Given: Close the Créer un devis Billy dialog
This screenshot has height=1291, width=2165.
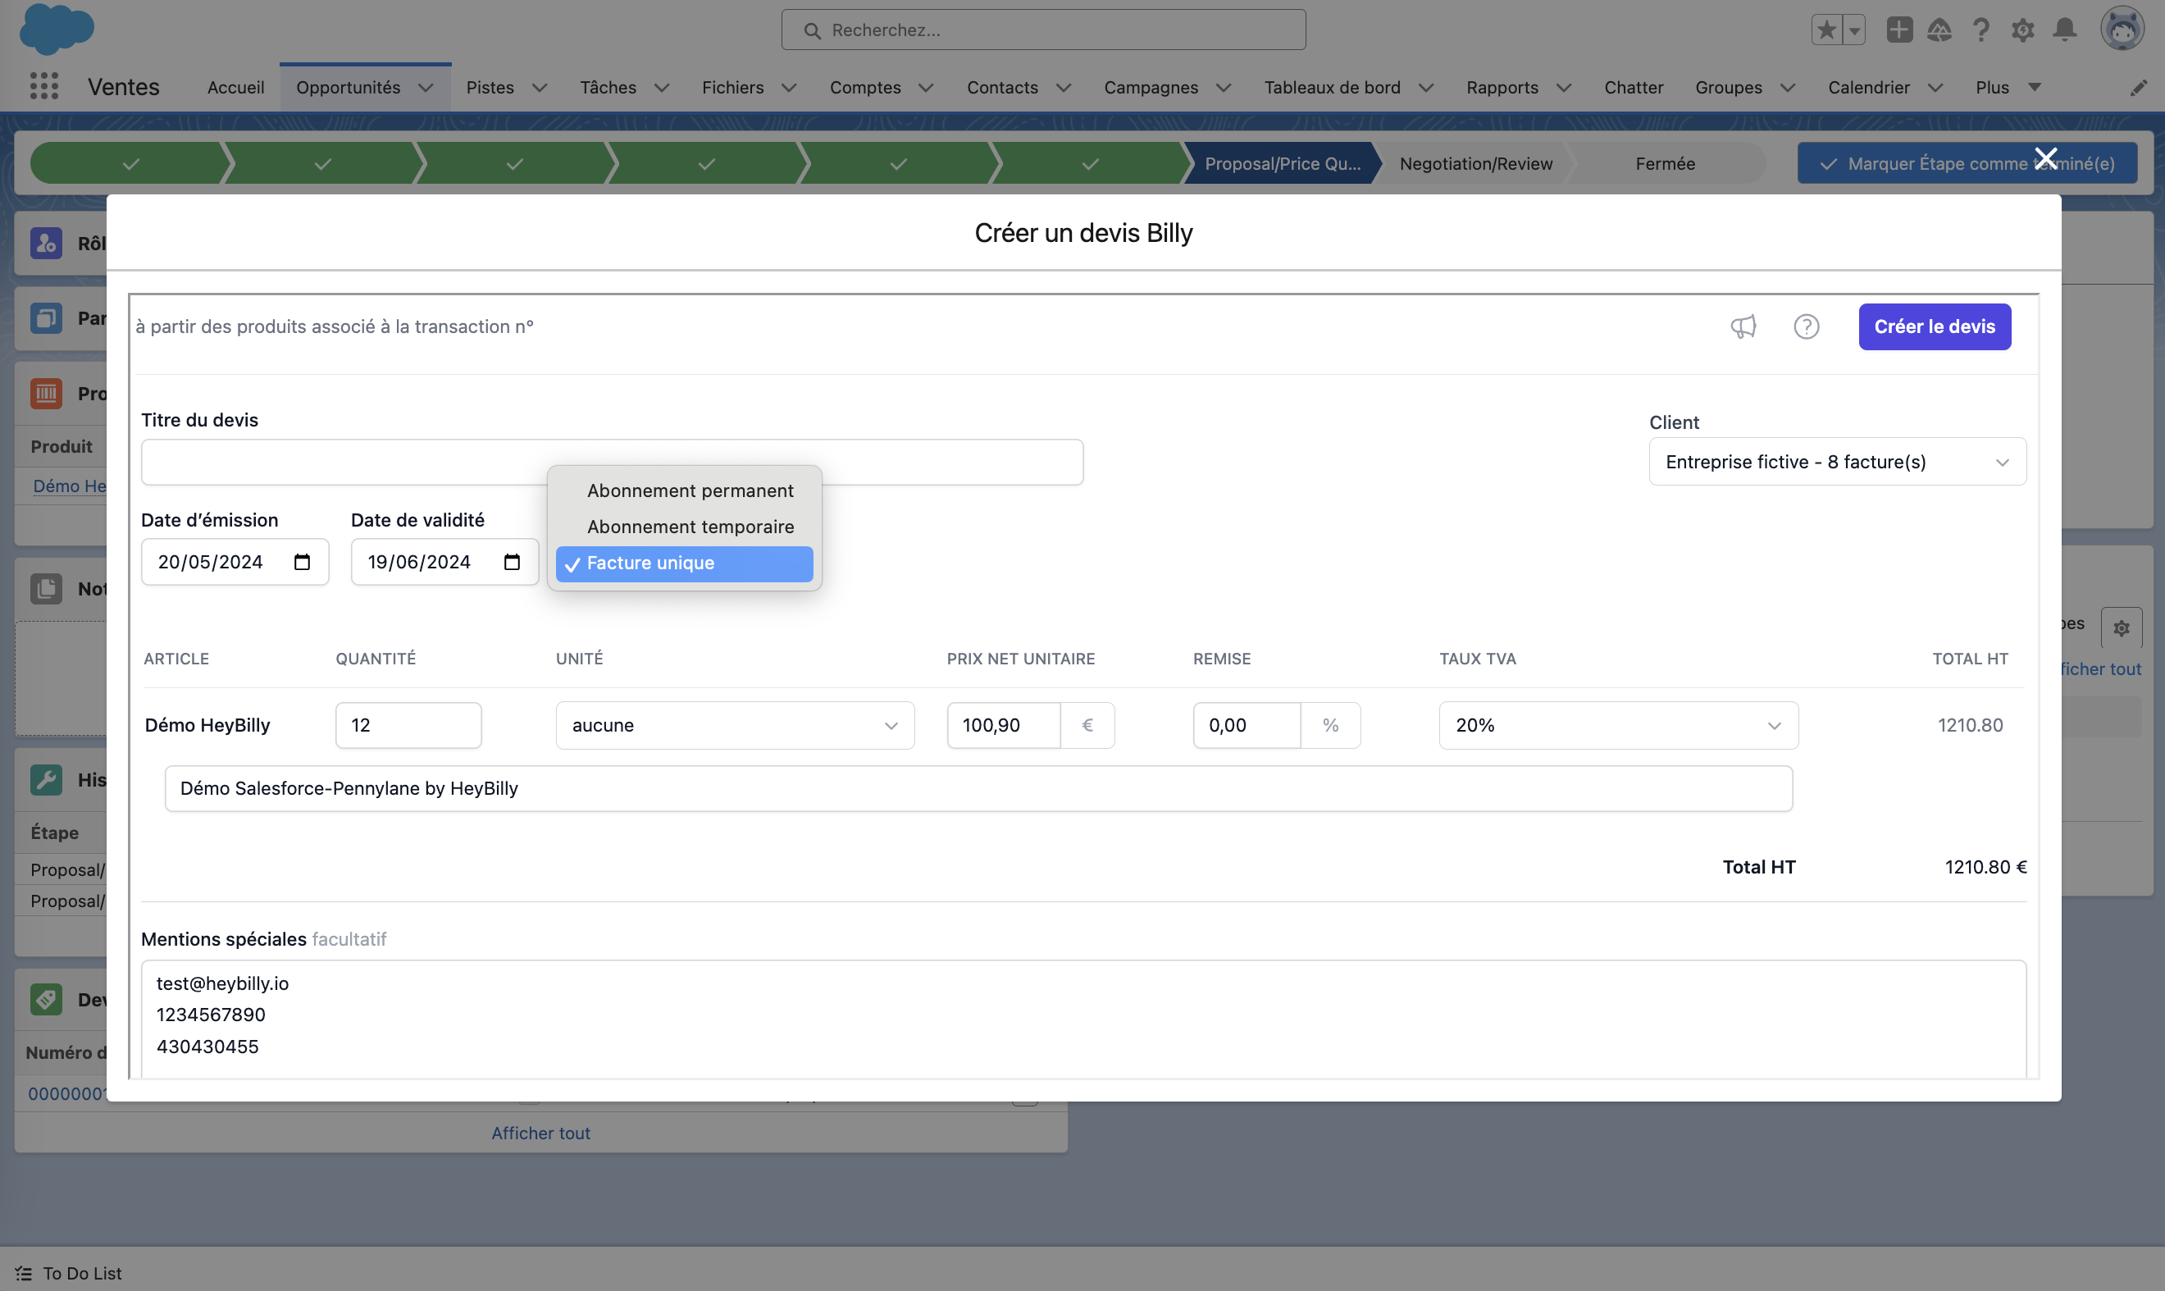Looking at the screenshot, I should click(x=2046, y=158).
